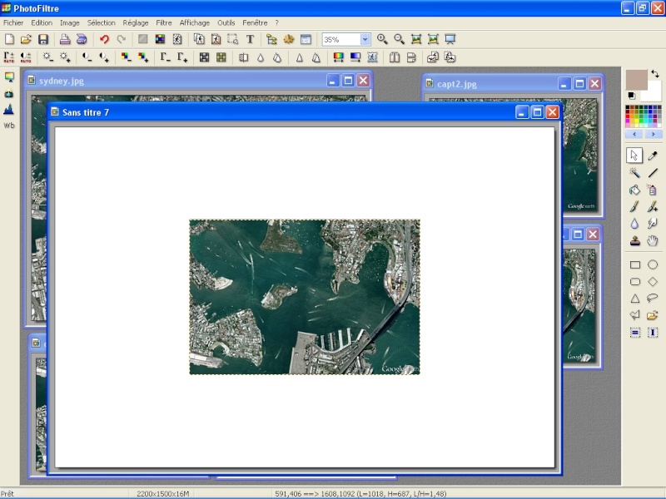Increase image brightness
Viewport: 666px width, 499px height.
tap(65, 57)
